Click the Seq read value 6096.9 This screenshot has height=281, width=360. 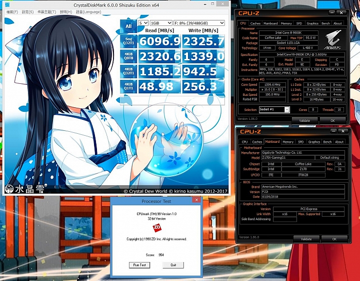(x=160, y=41)
